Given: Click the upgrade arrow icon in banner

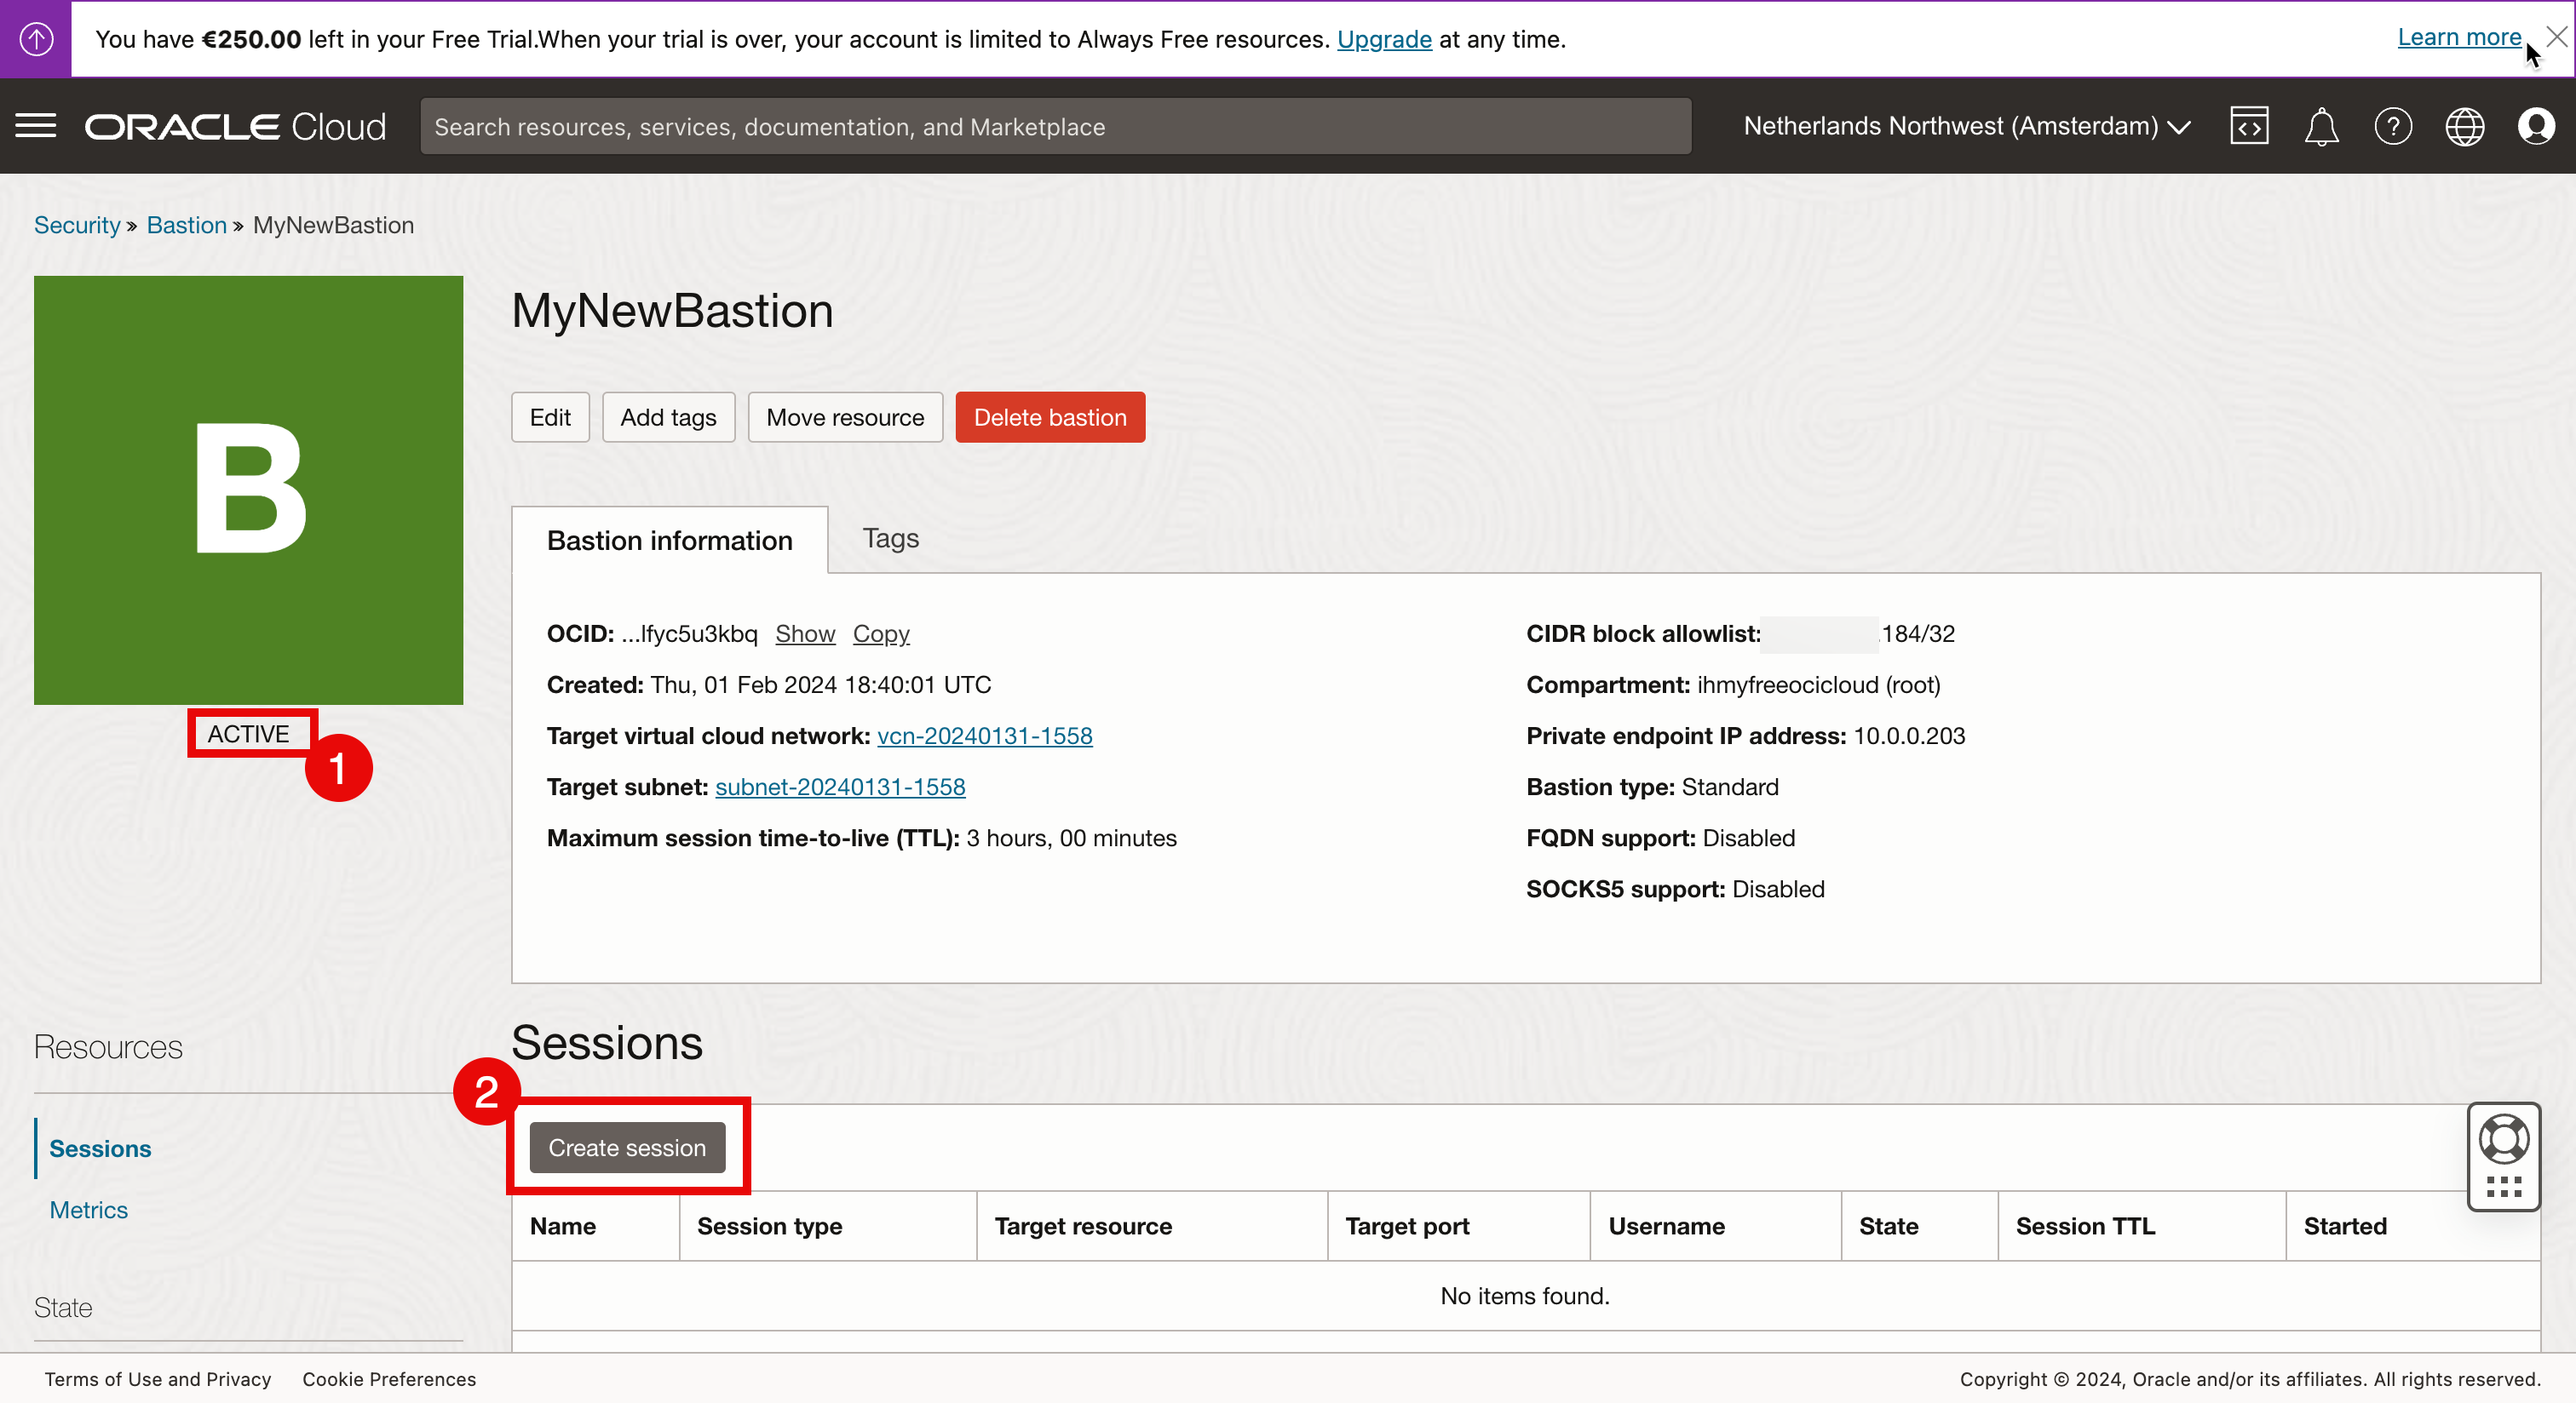Looking at the screenshot, I should tap(36, 39).
